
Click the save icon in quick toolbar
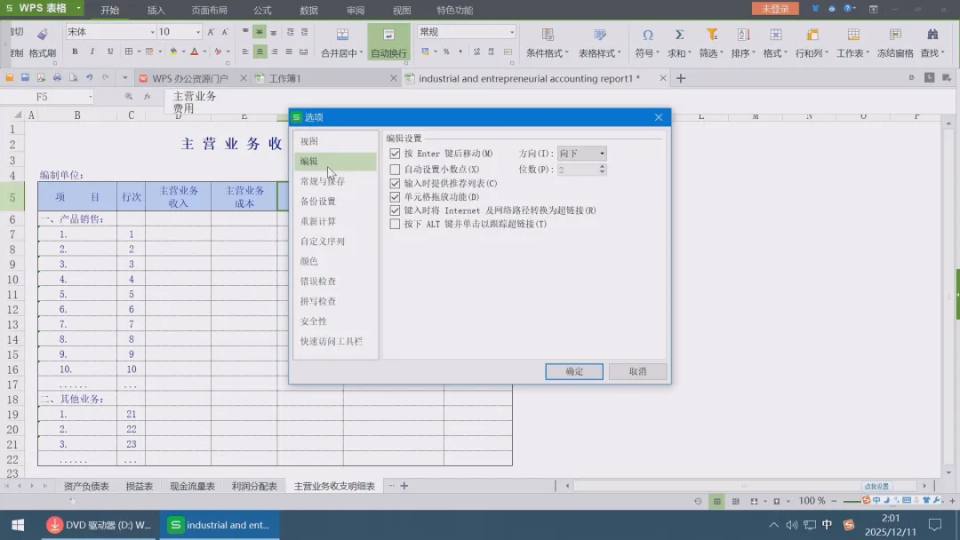click(25, 77)
